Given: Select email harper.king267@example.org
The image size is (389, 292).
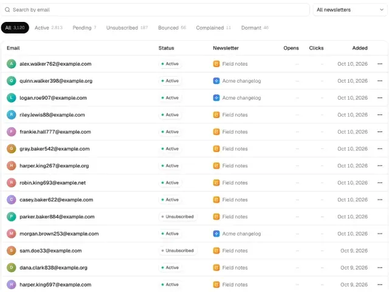Looking at the screenshot, I should [x=54, y=165].
